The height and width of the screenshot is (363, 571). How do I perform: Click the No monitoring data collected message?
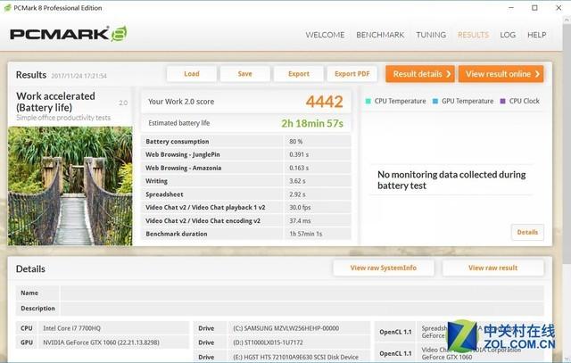pyautogui.click(x=451, y=180)
